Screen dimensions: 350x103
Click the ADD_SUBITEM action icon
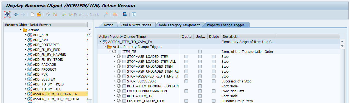(x=30, y=79)
